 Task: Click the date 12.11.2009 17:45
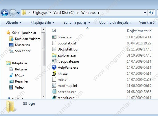tap(139, 49)
